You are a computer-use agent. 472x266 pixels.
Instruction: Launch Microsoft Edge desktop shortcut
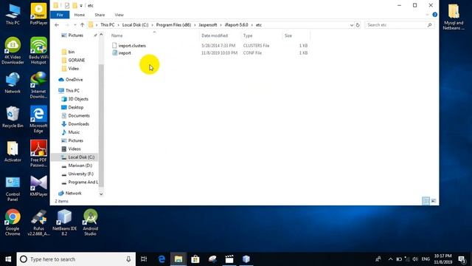tap(38, 120)
